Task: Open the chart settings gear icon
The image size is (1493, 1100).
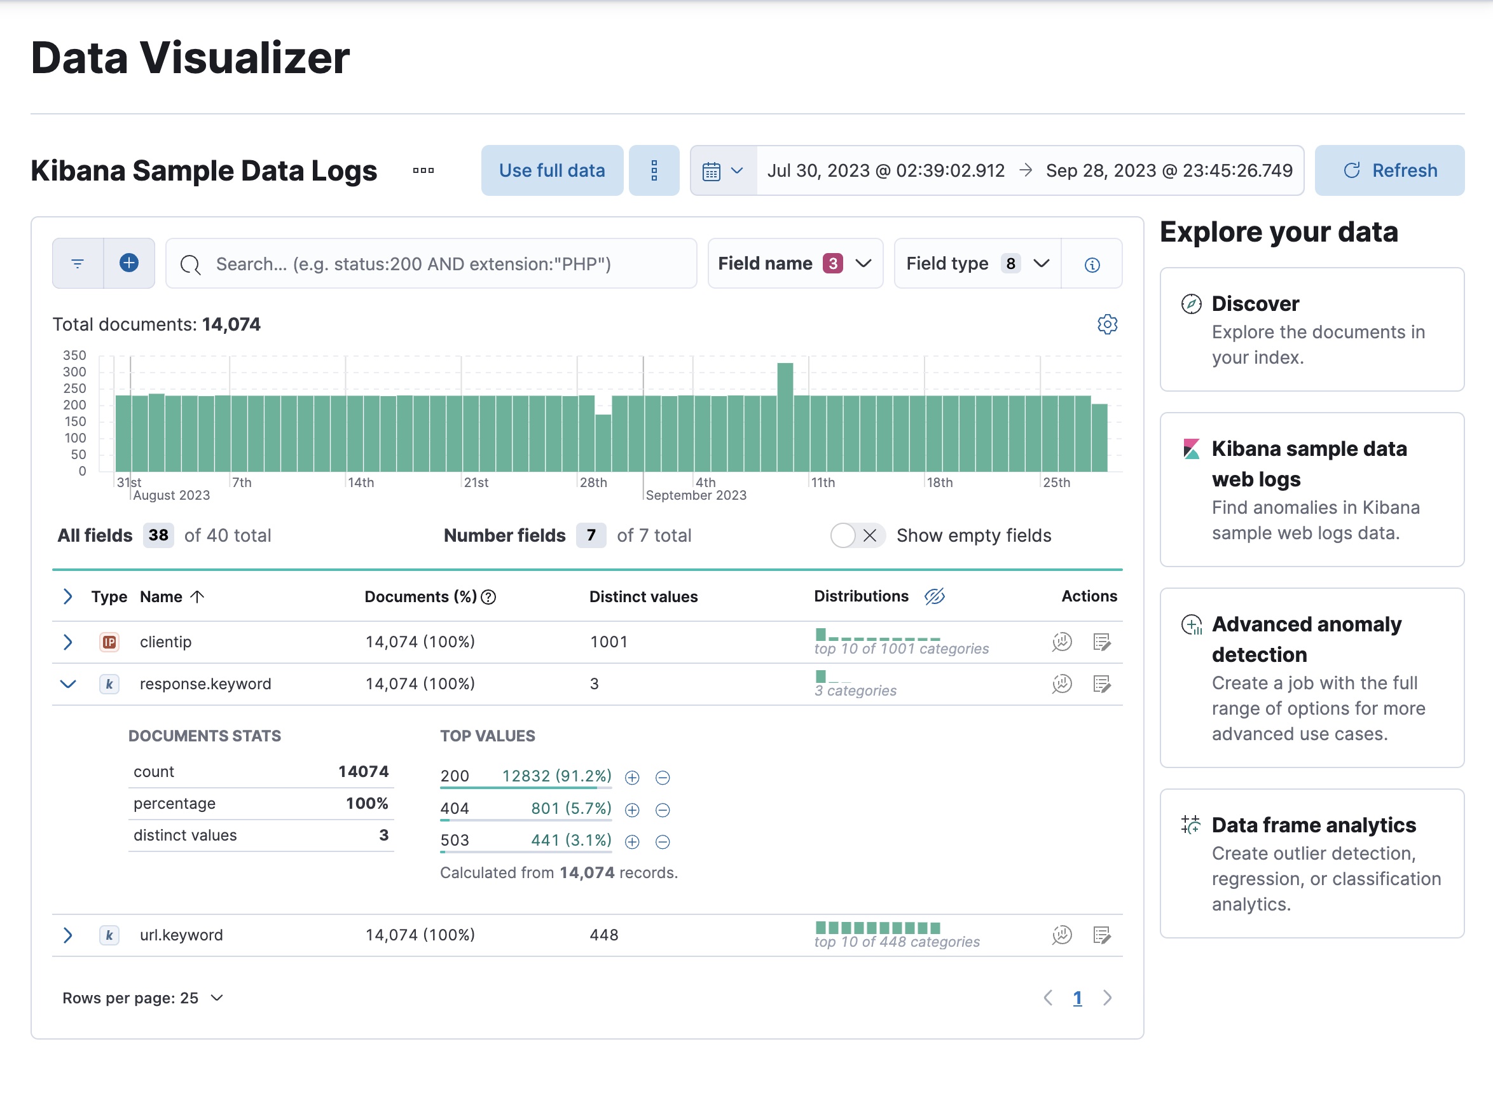Action: [x=1108, y=324]
